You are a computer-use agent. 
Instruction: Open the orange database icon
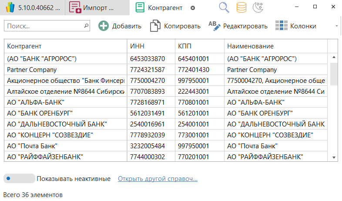pyautogui.click(x=241, y=7)
